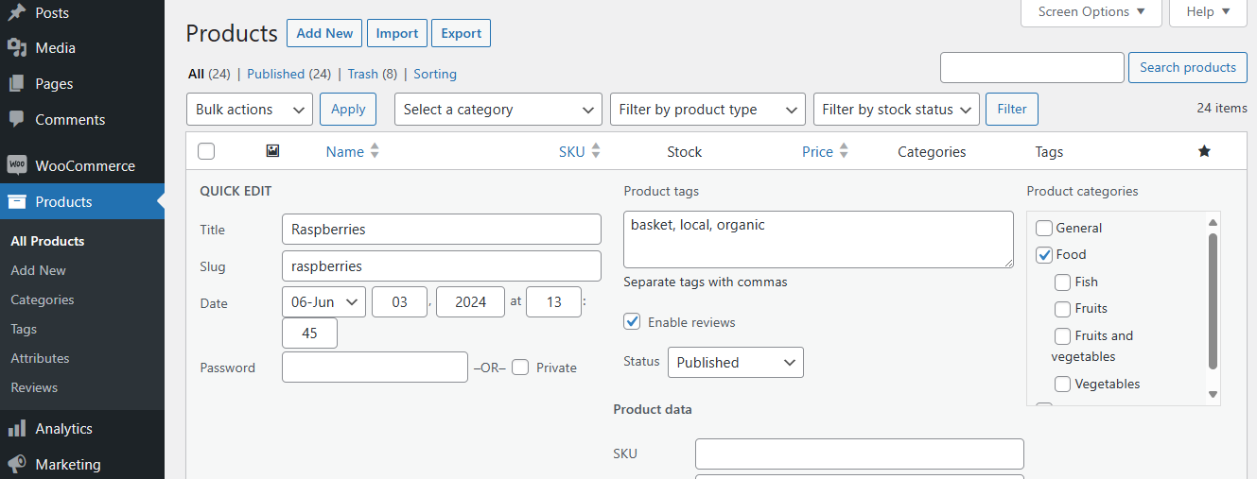Expand the Select a category dropdown
1257x479 pixels.
point(498,110)
